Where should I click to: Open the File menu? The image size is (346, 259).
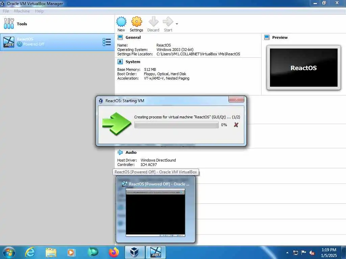point(6,11)
